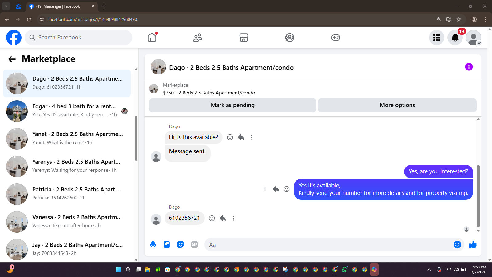Screen dimensions: 492x277
Task: Bookmark this page with the star
Action: [x=459, y=19]
